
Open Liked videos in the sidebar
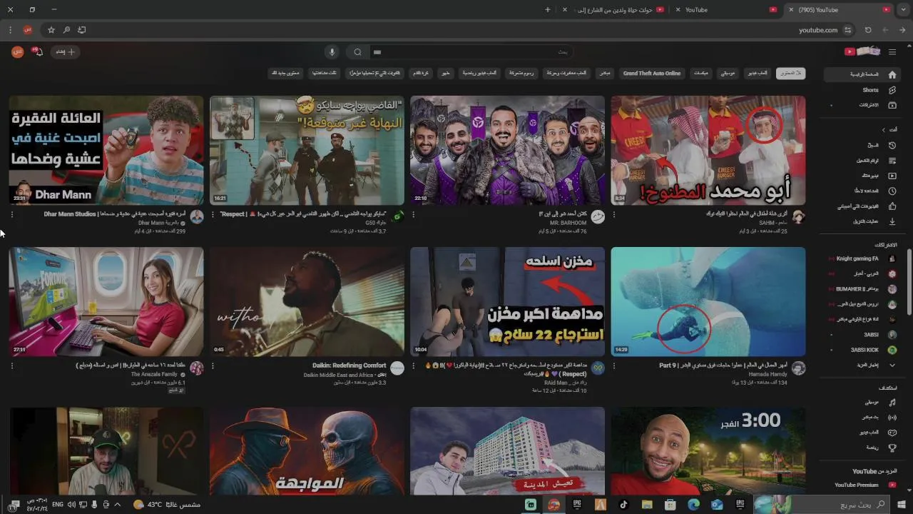click(x=862, y=206)
